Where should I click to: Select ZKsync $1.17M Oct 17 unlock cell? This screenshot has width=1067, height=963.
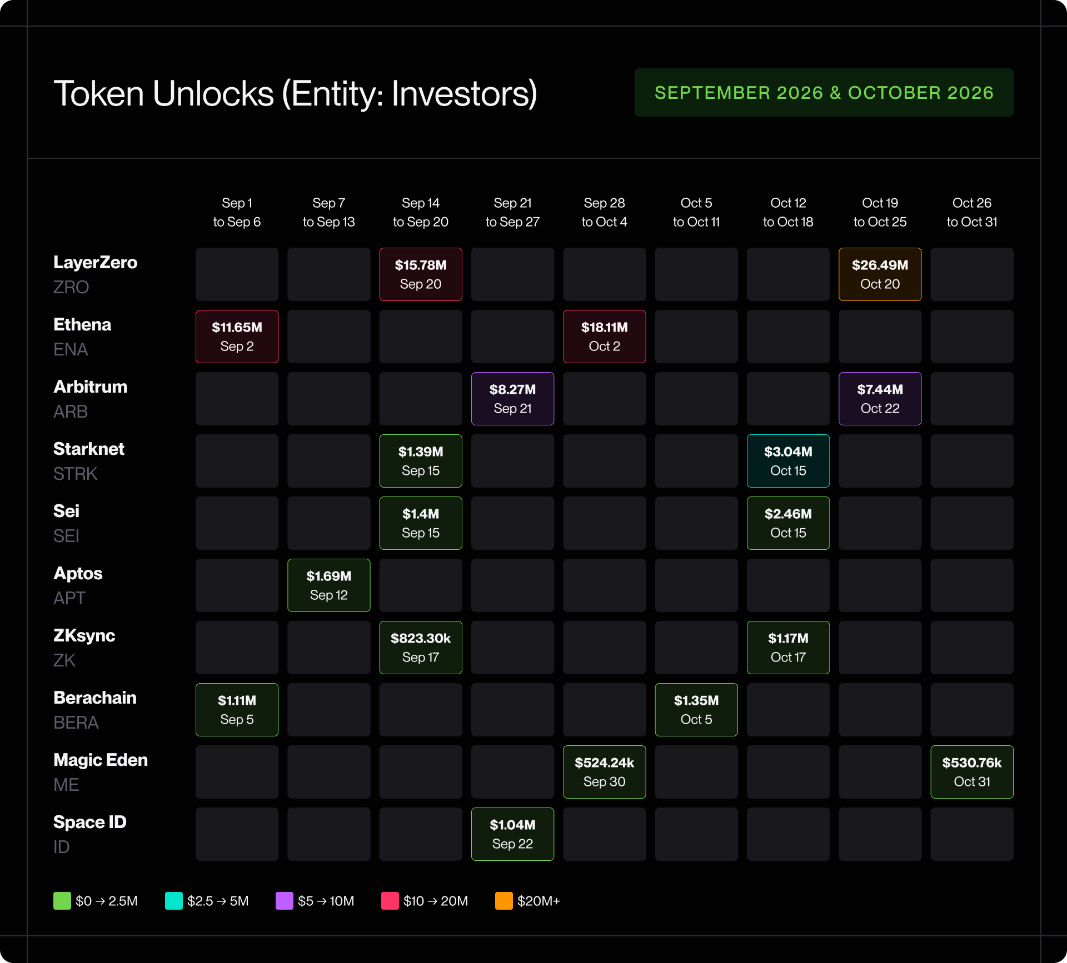[x=788, y=648]
